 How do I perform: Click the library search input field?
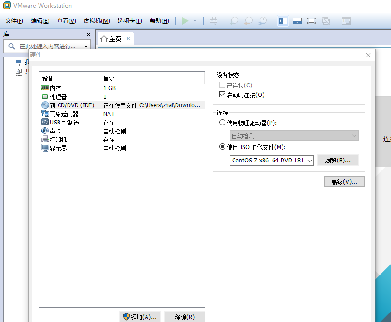(48, 47)
